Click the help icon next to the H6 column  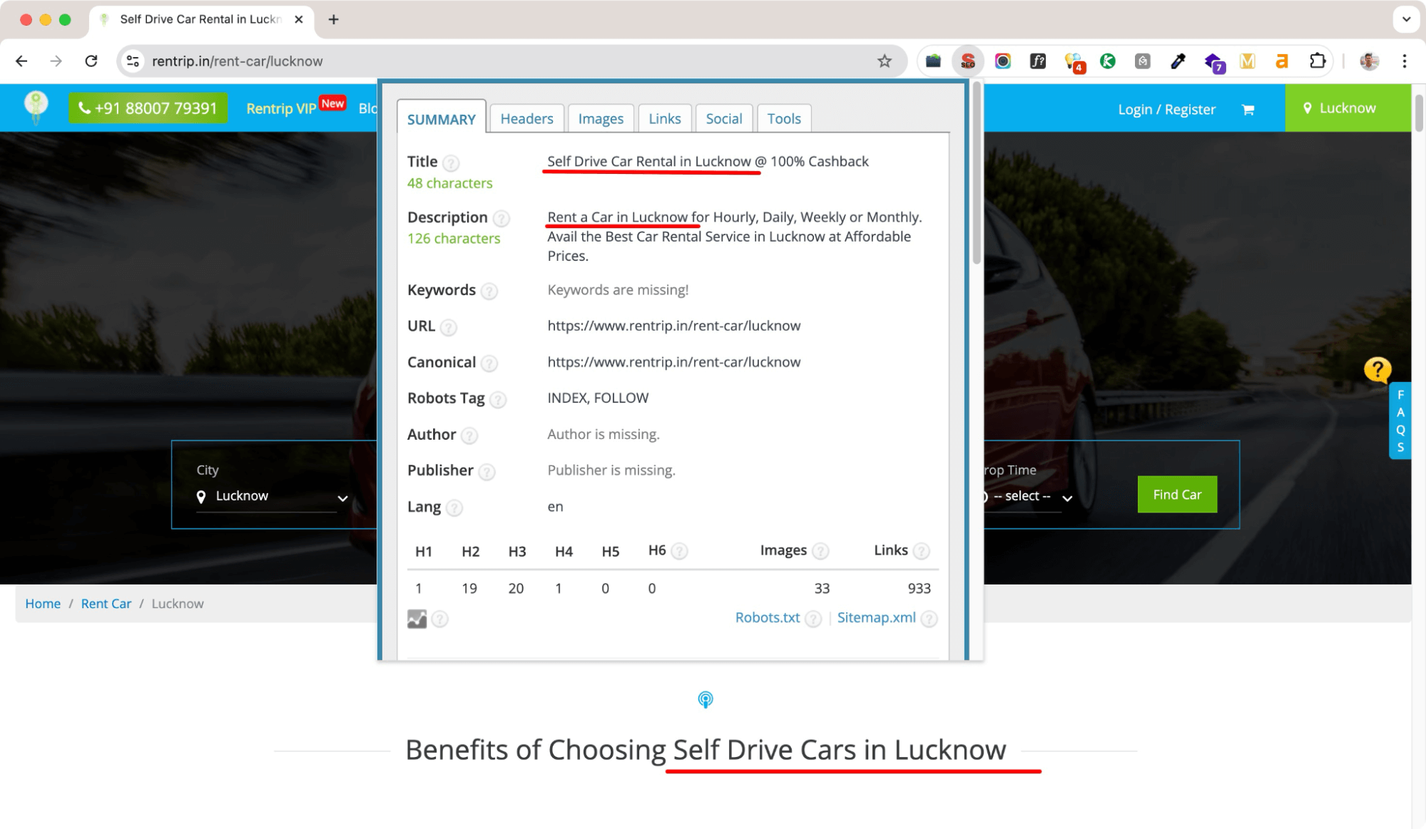tap(679, 550)
